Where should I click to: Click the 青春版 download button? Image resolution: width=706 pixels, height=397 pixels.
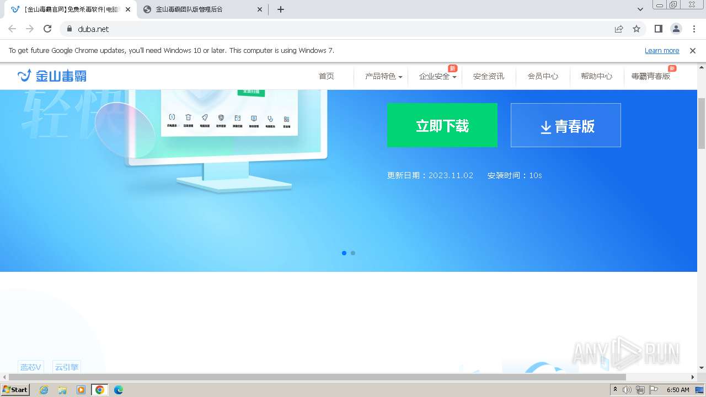click(x=566, y=125)
